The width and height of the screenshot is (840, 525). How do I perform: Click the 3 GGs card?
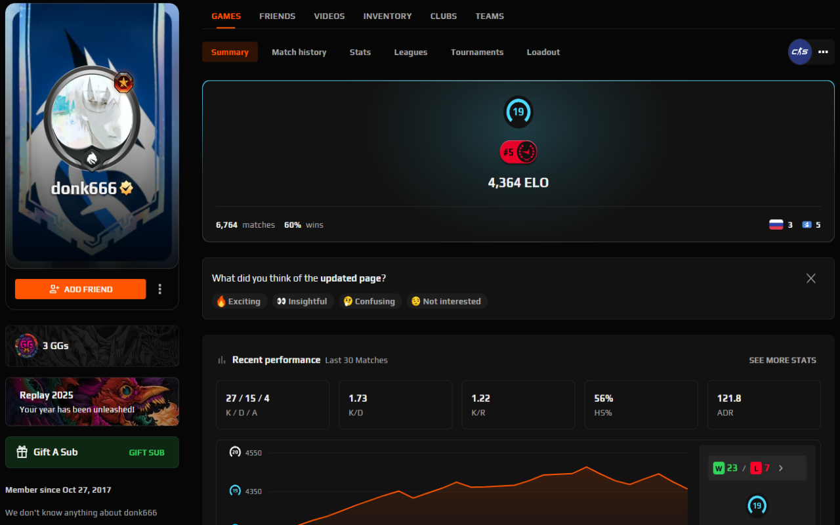coord(92,345)
